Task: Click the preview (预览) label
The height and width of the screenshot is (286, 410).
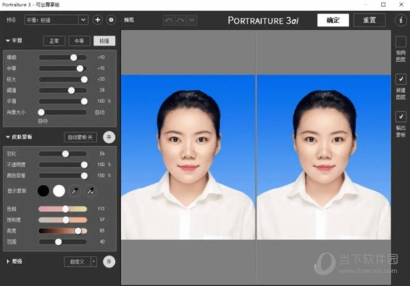Action: [129, 20]
